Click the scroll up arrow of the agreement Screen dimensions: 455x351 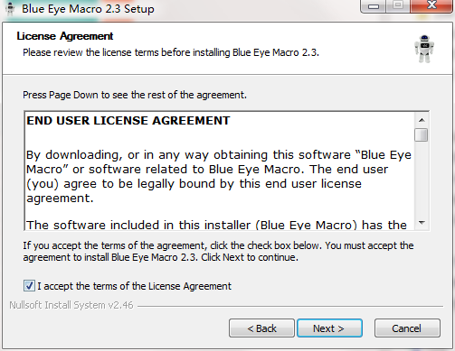tap(422, 120)
